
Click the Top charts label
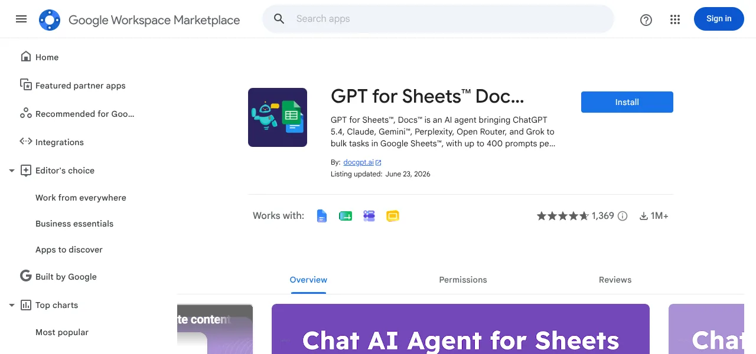(57, 305)
